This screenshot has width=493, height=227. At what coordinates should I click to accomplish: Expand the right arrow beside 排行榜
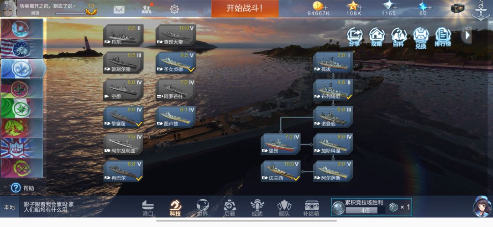467,35
